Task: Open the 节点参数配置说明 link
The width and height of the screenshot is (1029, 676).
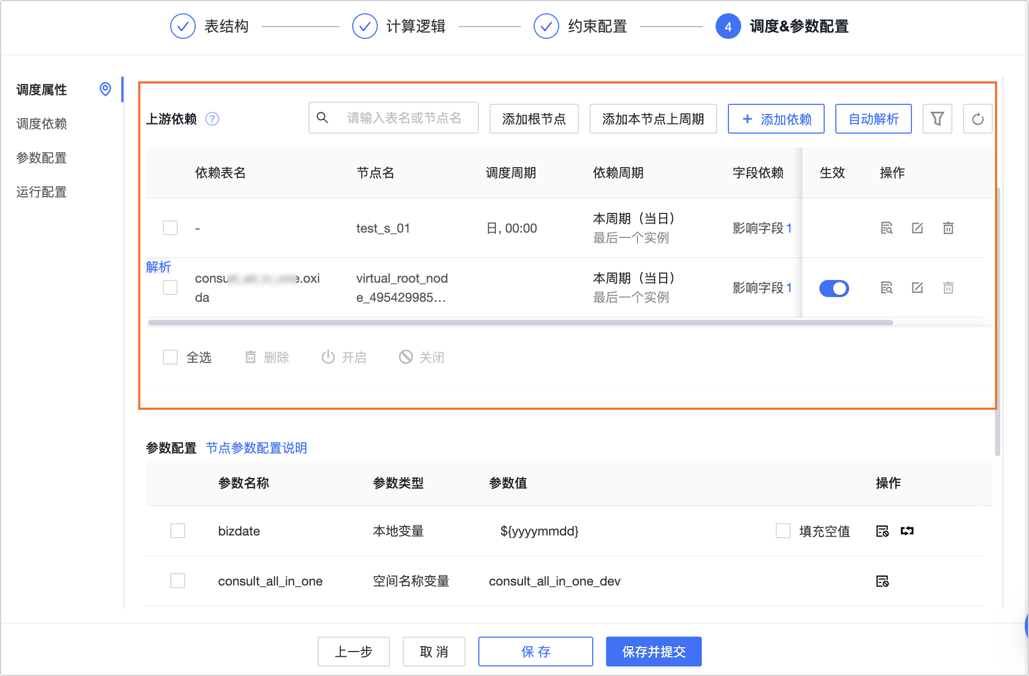Action: pos(256,448)
